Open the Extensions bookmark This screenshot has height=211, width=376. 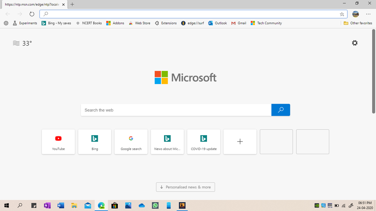coord(166,23)
